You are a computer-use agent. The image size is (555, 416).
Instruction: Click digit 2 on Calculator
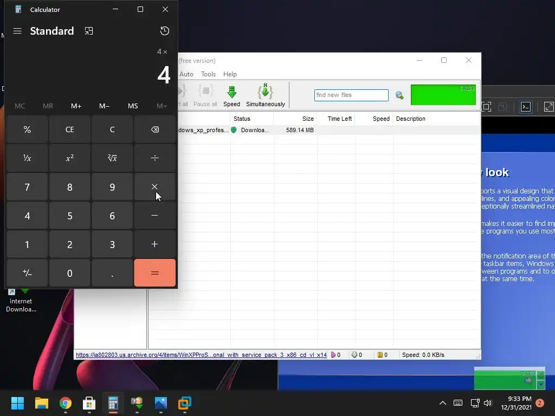70,244
